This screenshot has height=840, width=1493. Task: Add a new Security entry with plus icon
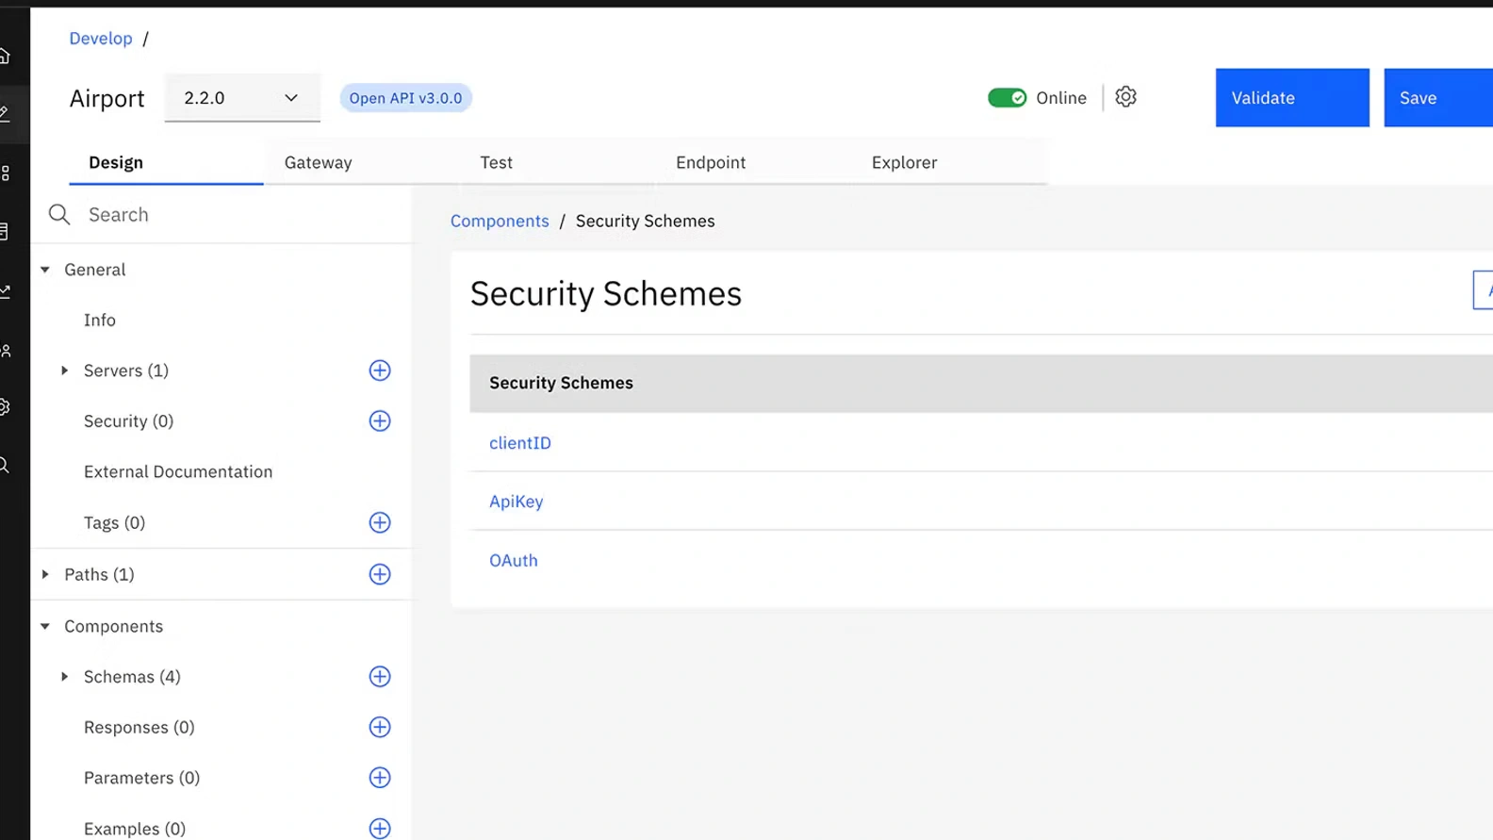coord(380,421)
